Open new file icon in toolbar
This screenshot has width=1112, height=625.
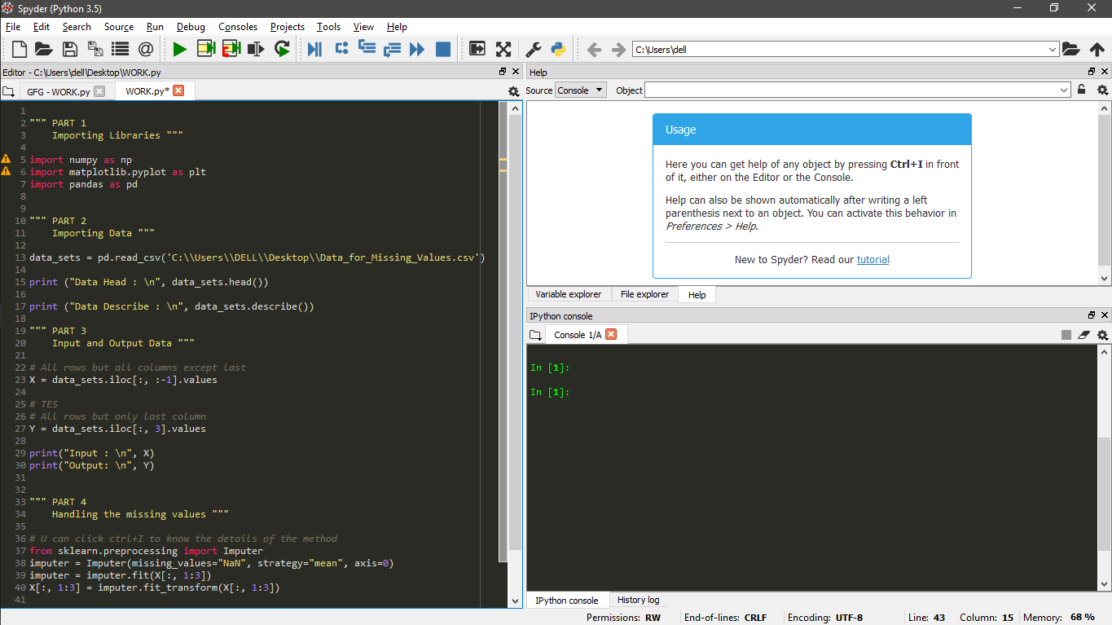click(19, 49)
